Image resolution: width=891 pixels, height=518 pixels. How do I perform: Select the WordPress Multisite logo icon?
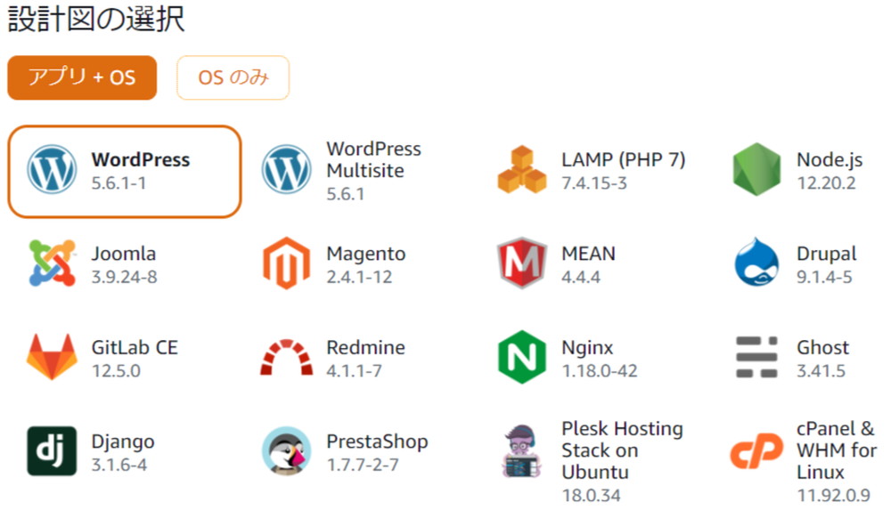pos(286,169)
